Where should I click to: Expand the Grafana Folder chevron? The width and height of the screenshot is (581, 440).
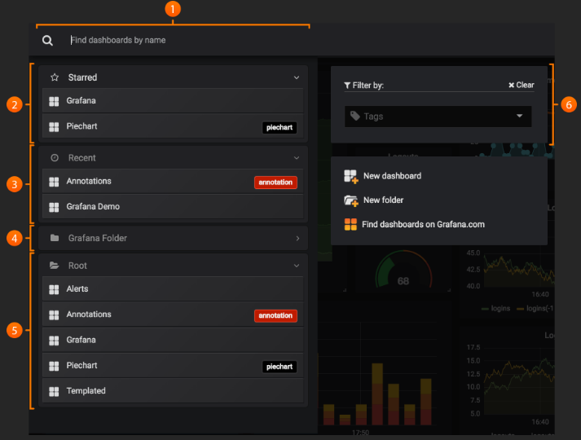click(297, 239)
